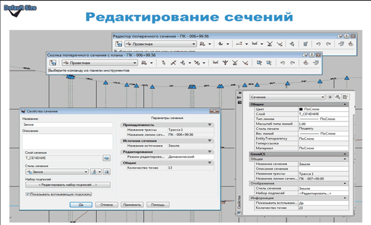This screenshot has height=225, width=371.
Task: Click the Да button
Action: [x=81, y=205]
